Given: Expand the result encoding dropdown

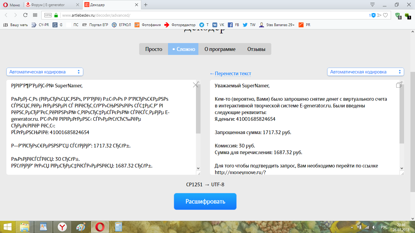Looking at the screenshot, I should point(365,72).
